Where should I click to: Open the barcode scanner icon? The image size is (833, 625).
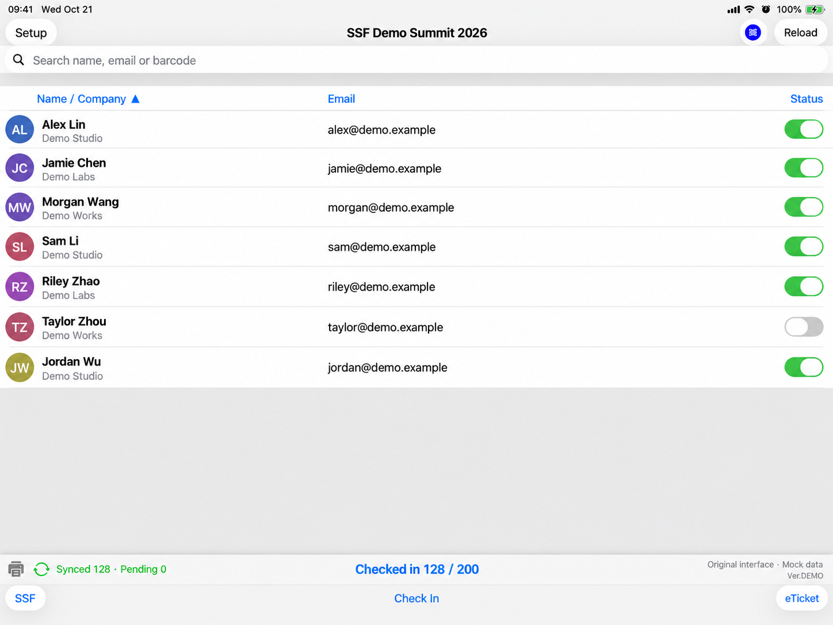click(752, 33)
